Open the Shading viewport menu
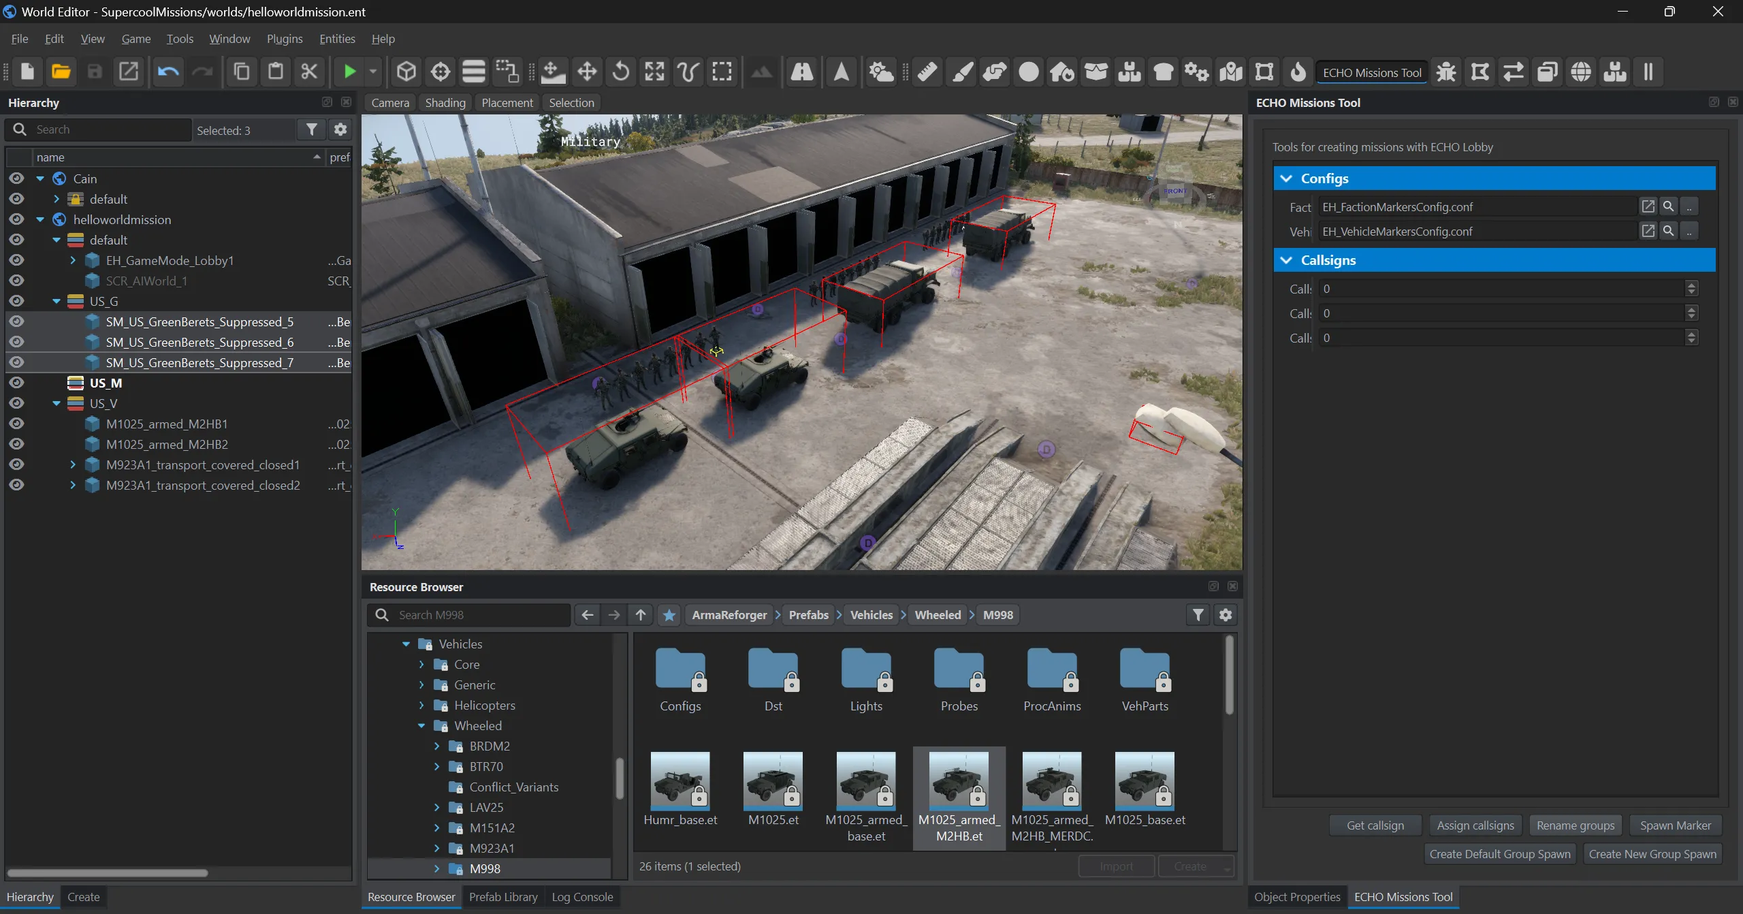This screenshot has height=914, width=1743. (x=445, y=103)
